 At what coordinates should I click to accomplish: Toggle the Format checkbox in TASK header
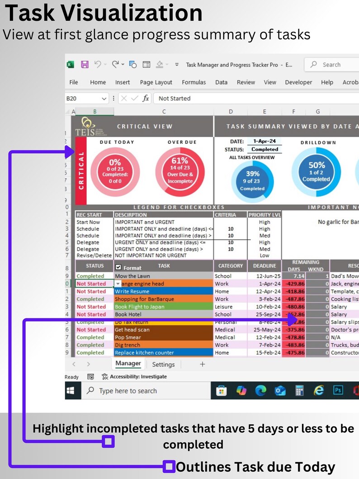click(118, 267)
